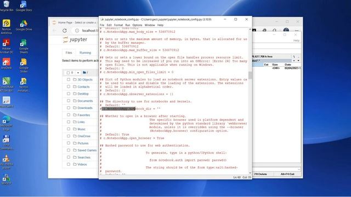Open the Window menu in IDLE editor
The height and width of the screenshot is (197, 351).
[150, 25]
